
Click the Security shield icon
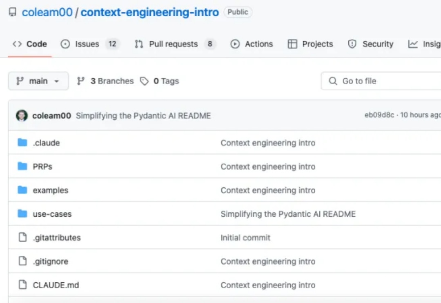coord(352,44)
